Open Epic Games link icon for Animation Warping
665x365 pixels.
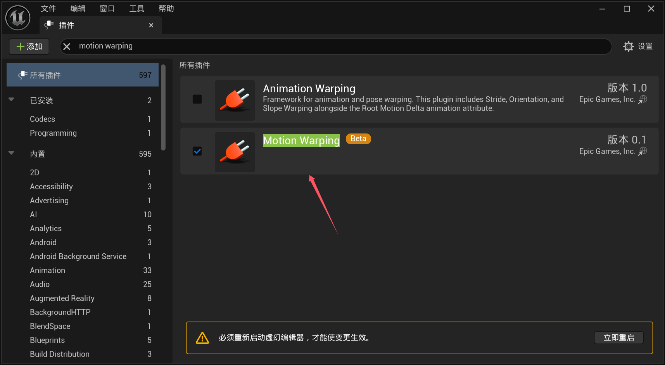643,99
